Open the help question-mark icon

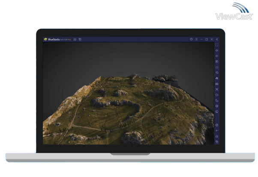(191, 39)
